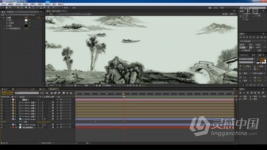Select the Eraser tool

pyautogui.click(x=44, y=8)
